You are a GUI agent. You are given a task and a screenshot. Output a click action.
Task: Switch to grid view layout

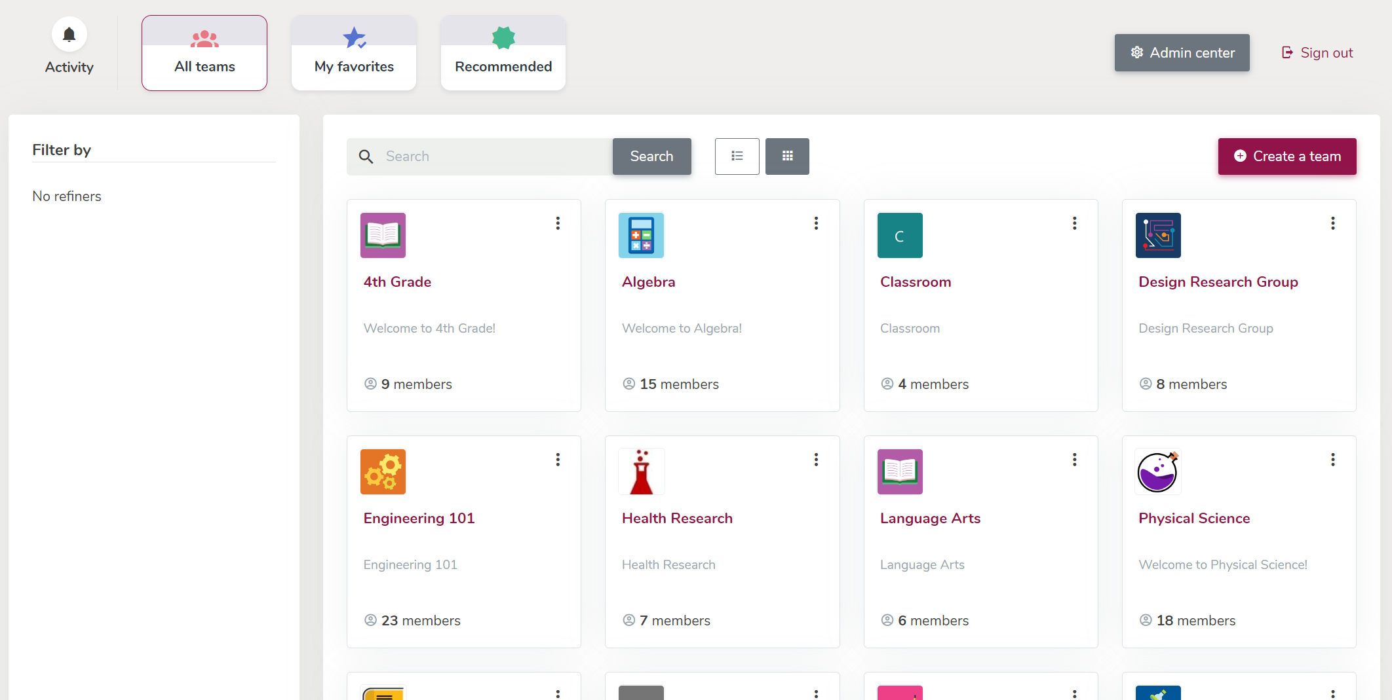(x=787, y=157)
